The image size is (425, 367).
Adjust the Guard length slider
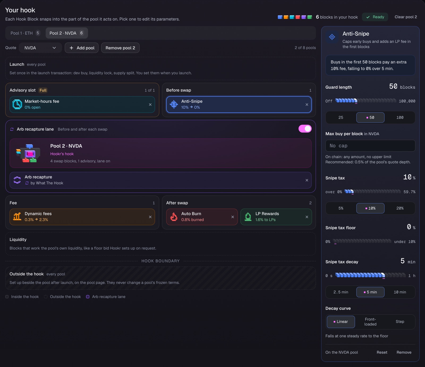coord(365,101)
